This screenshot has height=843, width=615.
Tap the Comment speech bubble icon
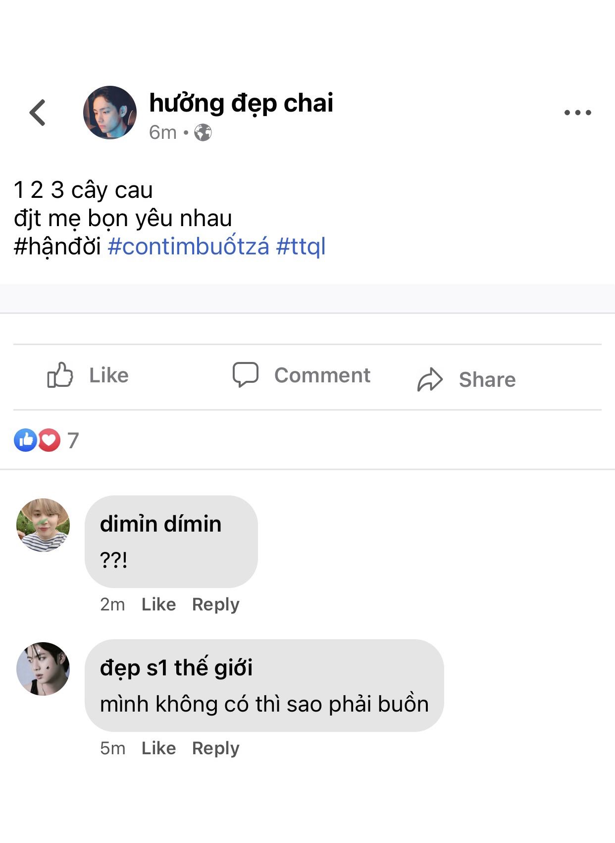point(246,374)
